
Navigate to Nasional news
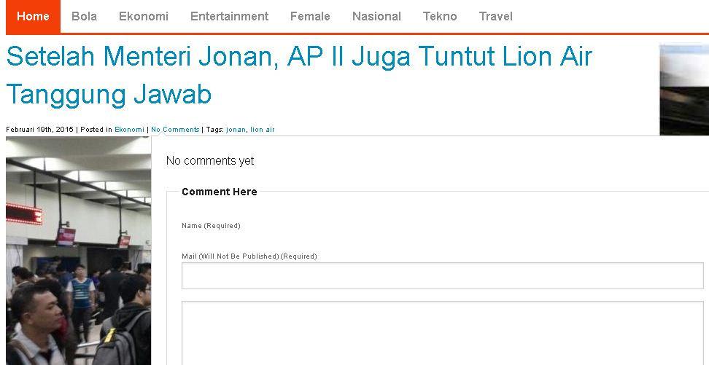tap(376, 16)
